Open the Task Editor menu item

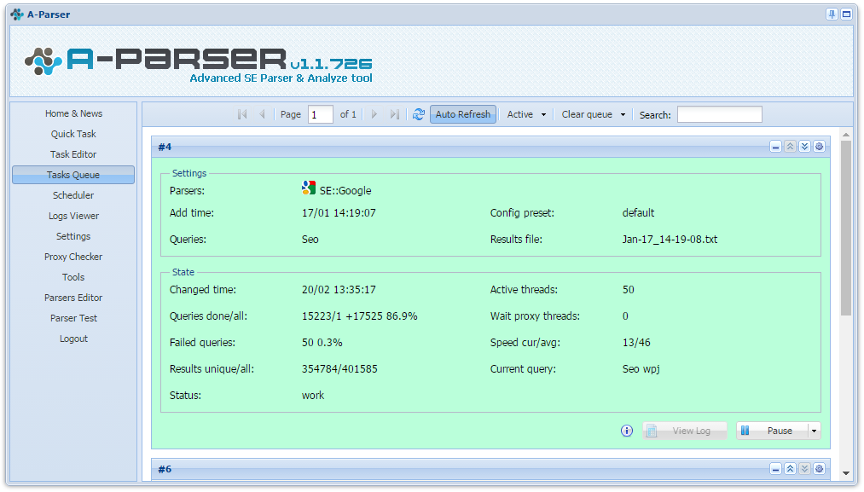click(x=73, y=154)
